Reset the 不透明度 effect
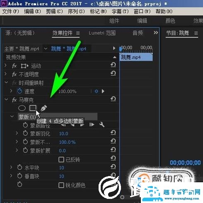This screenshot has width=203, height=203. [x=113, y=73]
